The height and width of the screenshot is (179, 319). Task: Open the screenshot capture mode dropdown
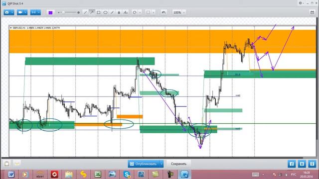coord(12,12)
